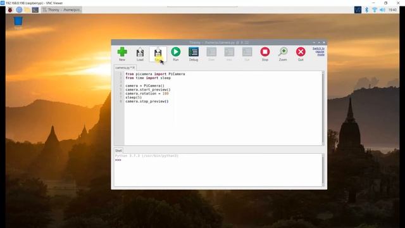Click the disabled Out step icon
The width and height of the screenshot is (405, 228).
(247, 54)
